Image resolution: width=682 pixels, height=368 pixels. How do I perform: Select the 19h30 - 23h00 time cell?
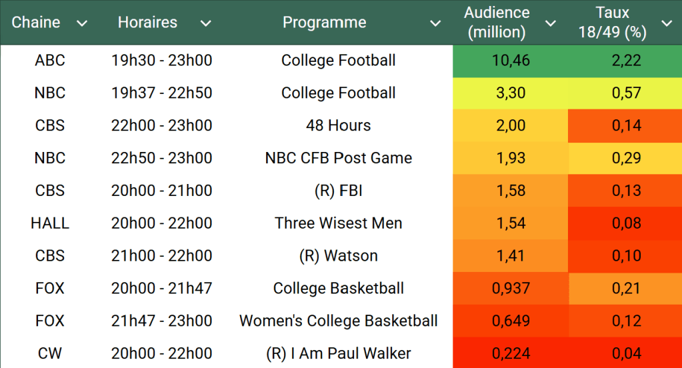[162, 61]
